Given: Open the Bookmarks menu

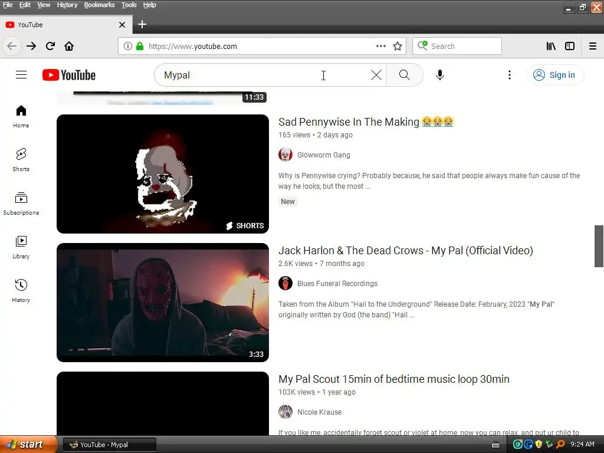Looking at the screenshot, I should point(99,5).
